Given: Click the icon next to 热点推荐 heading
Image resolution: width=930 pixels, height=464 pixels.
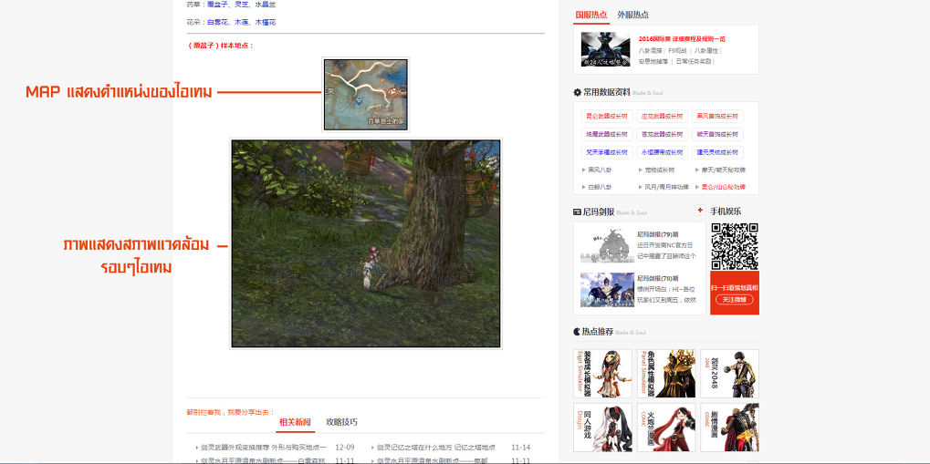Looking at the screenshot, I should tap(578, 332).
